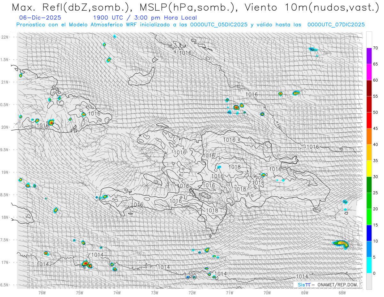Click the '75W' longitude axis label
The height and width of the screenshot is (297, 384).
(80, 292)
